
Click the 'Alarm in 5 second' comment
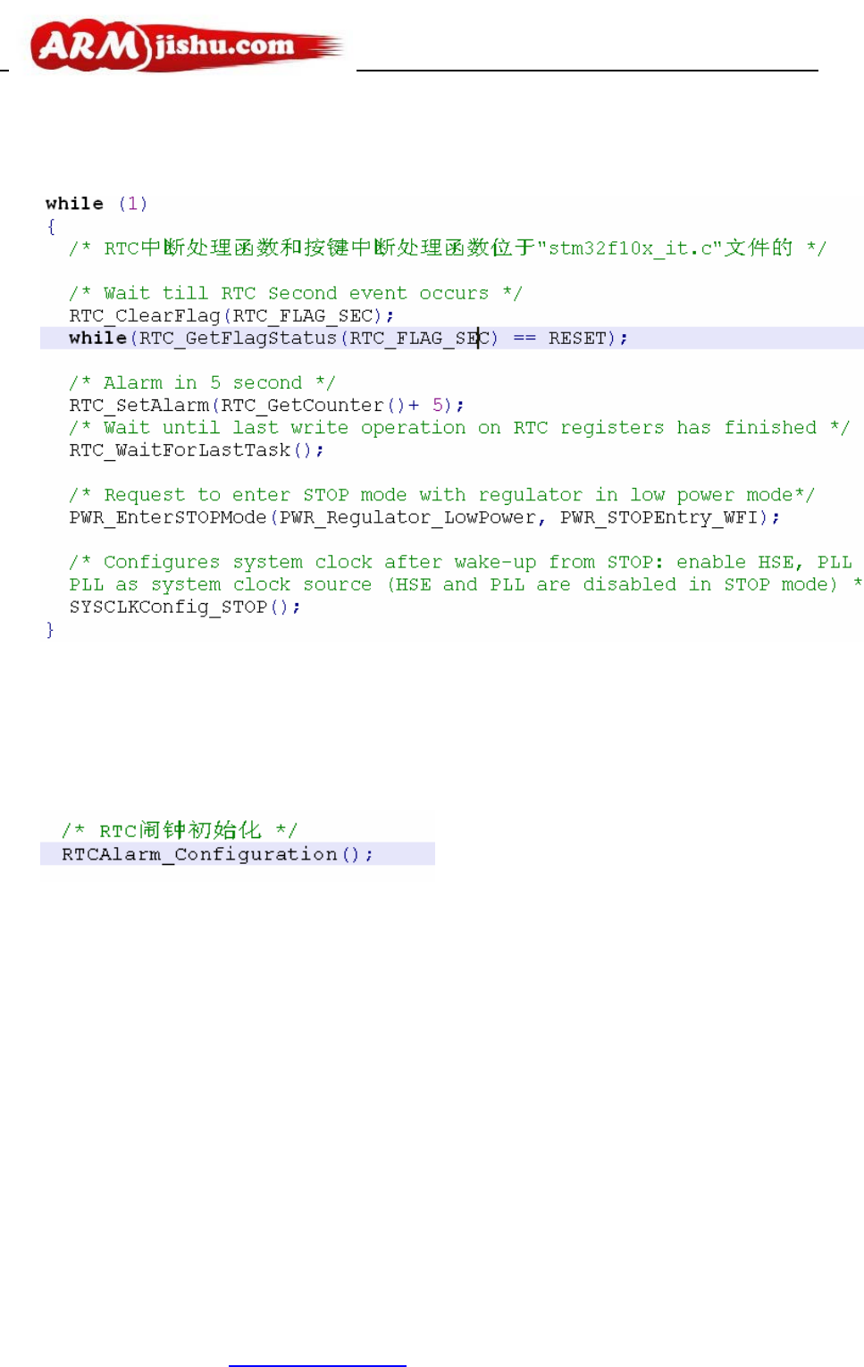coord(202,382)
